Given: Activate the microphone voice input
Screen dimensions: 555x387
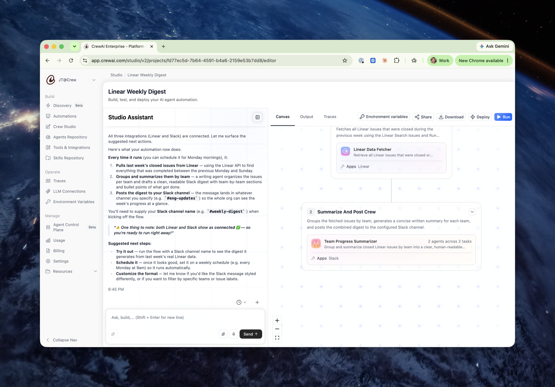Looking at the screenshot, I should coord(234,334).
